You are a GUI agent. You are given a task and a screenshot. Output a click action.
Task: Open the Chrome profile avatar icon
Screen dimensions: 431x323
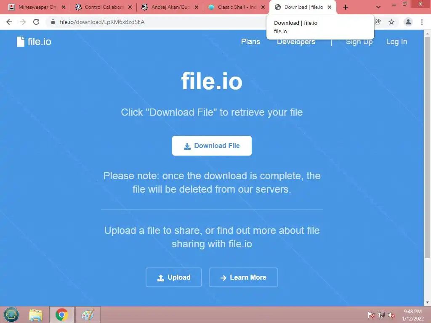[x=408, y=22]
